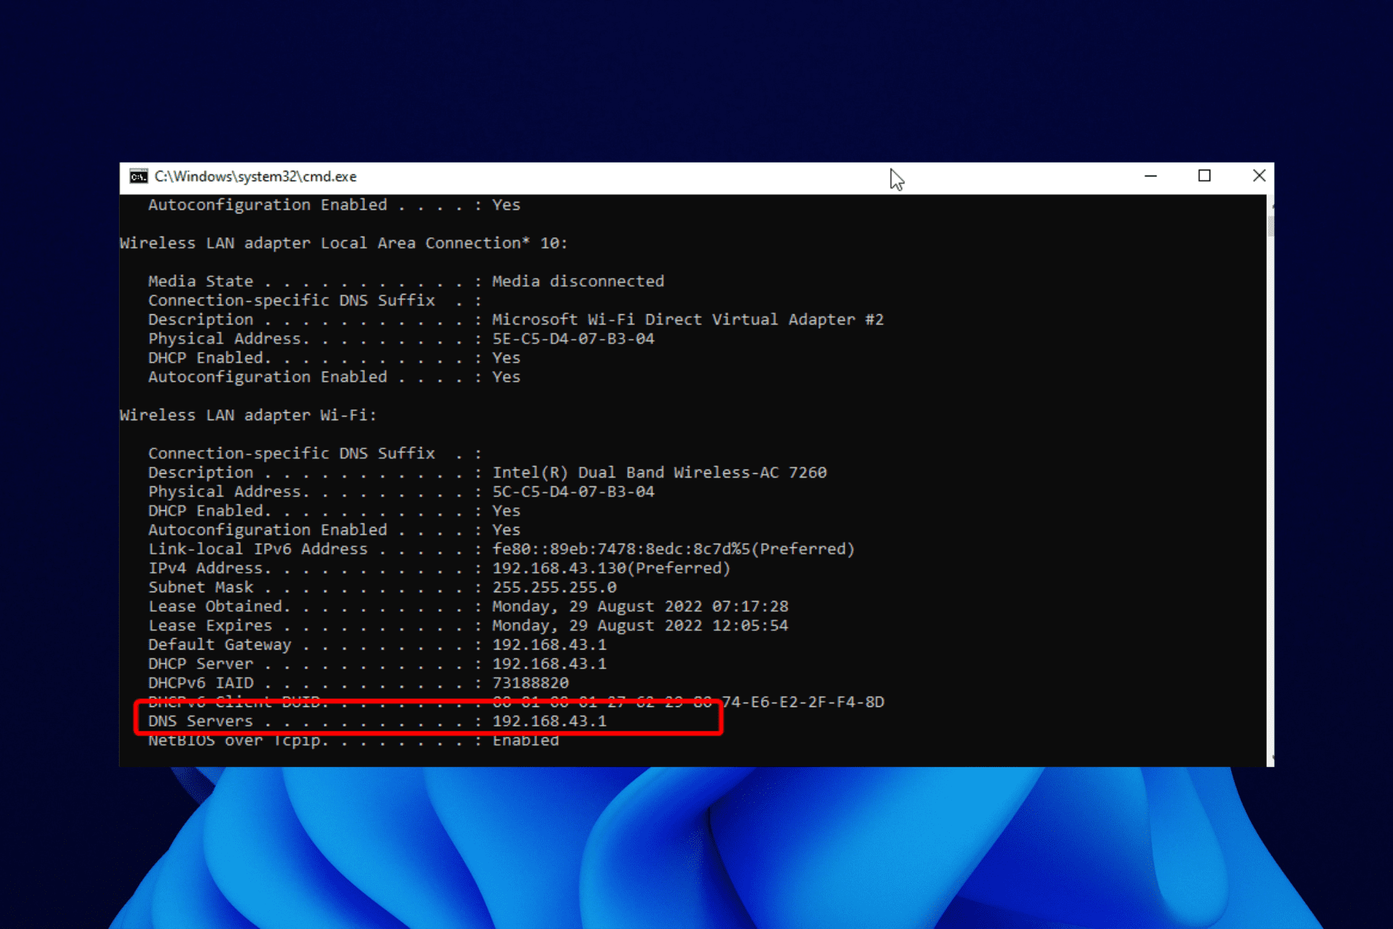Click the topmost Autoconfiguration Enabled line
This screenshot has width=1393, height=929.
pos(334,205)
